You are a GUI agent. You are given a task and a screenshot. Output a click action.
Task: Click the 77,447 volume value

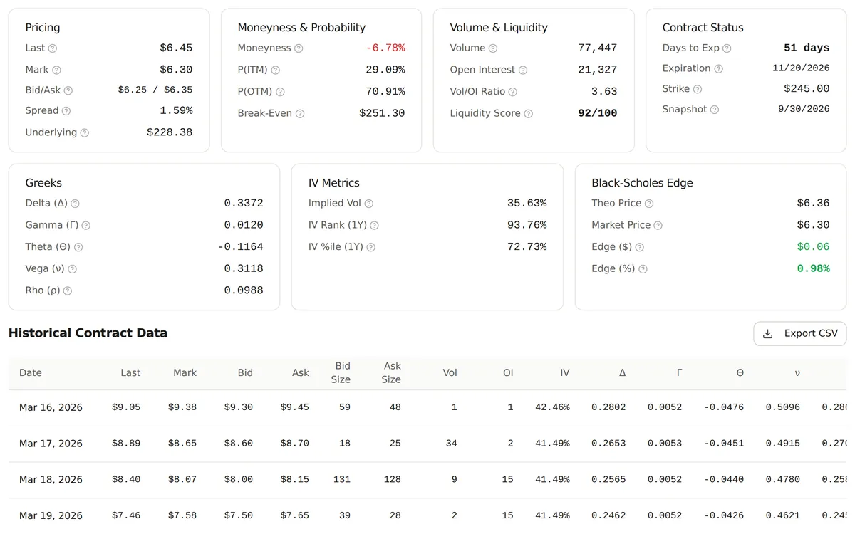point(598,48)
